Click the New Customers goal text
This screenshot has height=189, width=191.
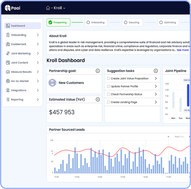[x=71, y=83]
